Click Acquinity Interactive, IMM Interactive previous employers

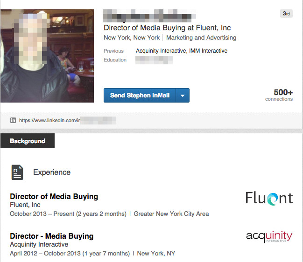point(182,51)
